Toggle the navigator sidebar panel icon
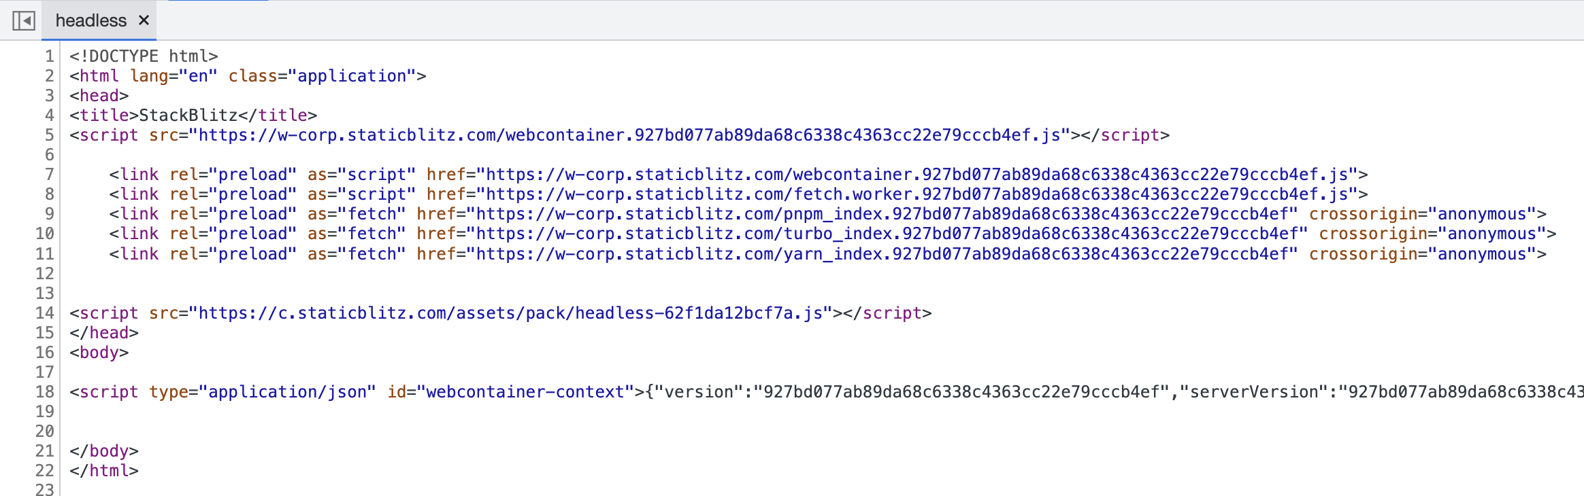Viewport: 1584px width, 496px height. [22, 20]
